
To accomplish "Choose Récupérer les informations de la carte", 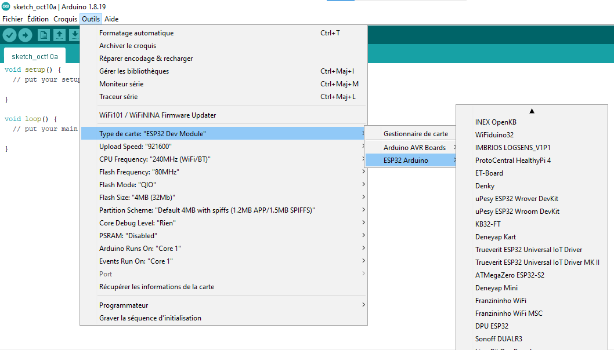I will click(x=223, y=287).
